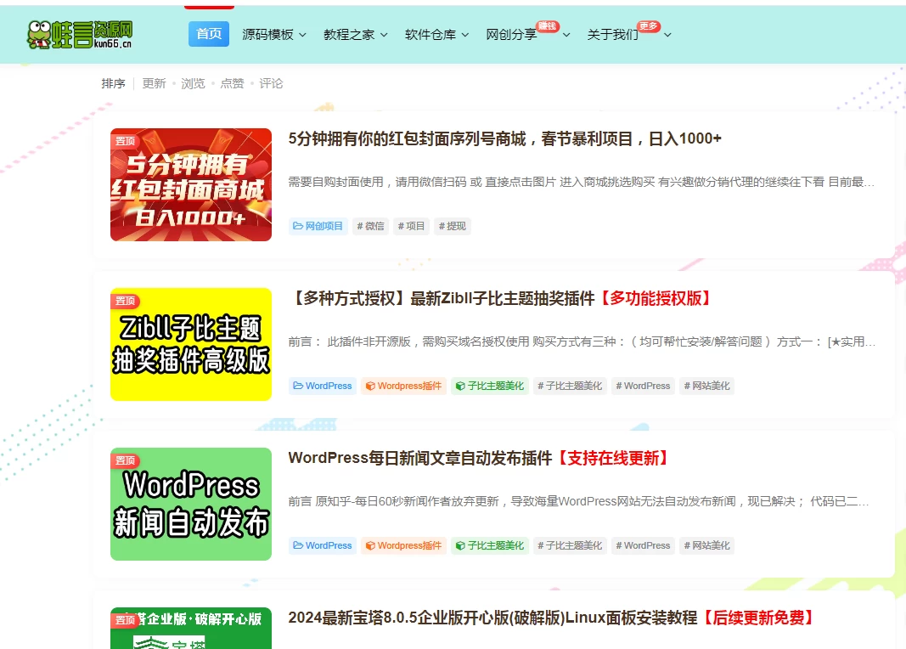This screenshot has width=906, height=649.
Task: Click the #提现 tag
Action: click(x=453, y=226)
